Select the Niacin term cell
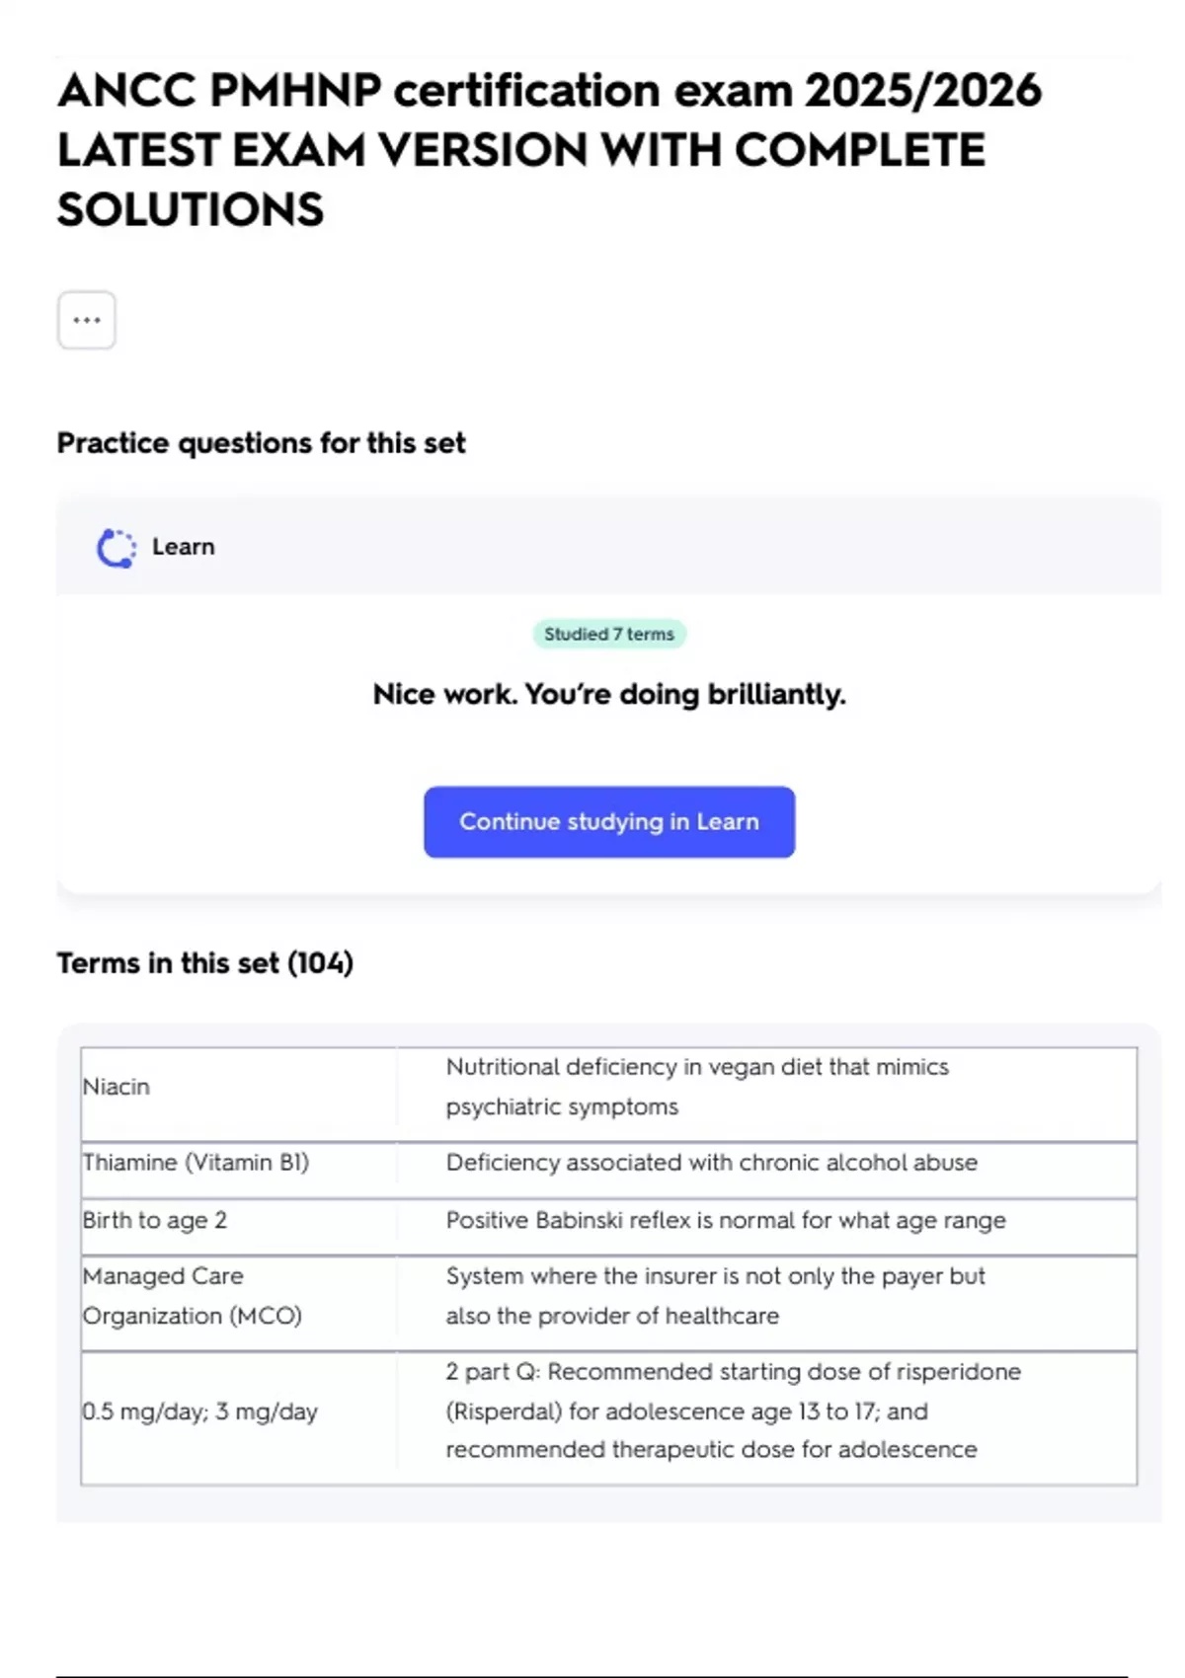This screenshot has height=1678, width=1185. (x=117, y=1087)
